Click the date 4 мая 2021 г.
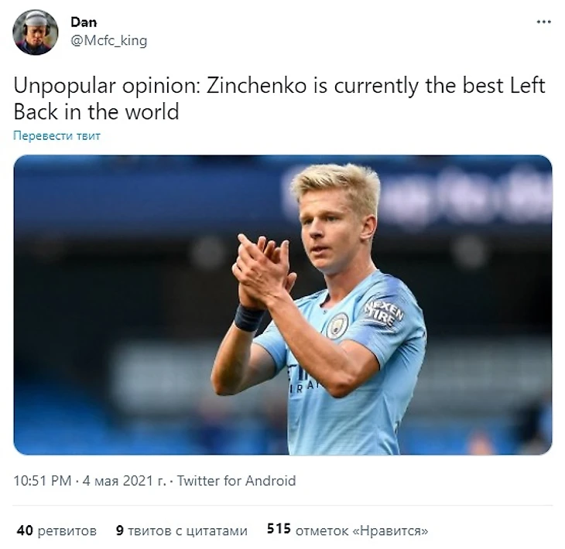 point(125,481)
